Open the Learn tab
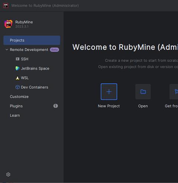This screenshot has width=178, height=183. coord(15,115)
